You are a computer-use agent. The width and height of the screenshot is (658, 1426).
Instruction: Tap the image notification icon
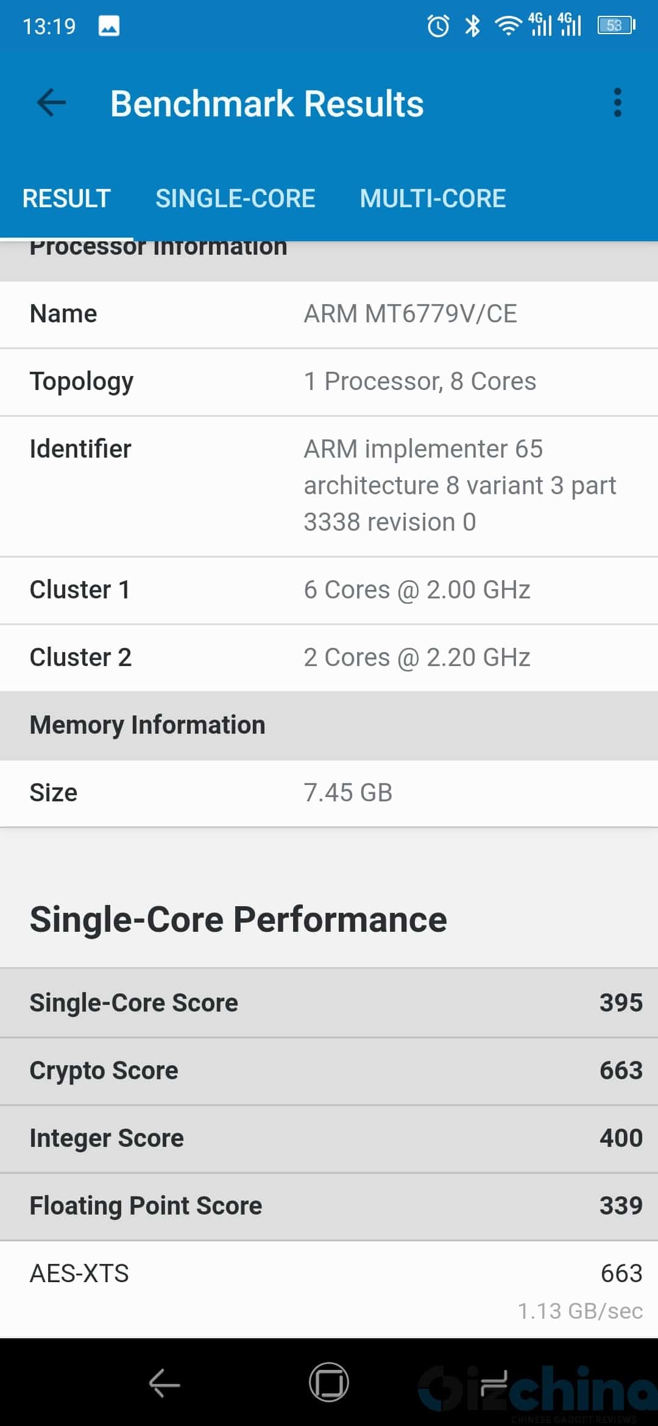click(109, 26)
